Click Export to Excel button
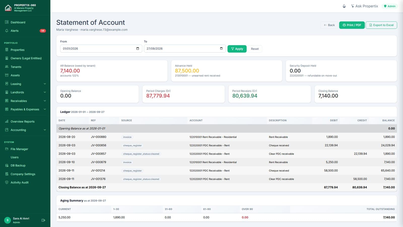The width and height of the screenshot is (403, 227). [381, 25]
